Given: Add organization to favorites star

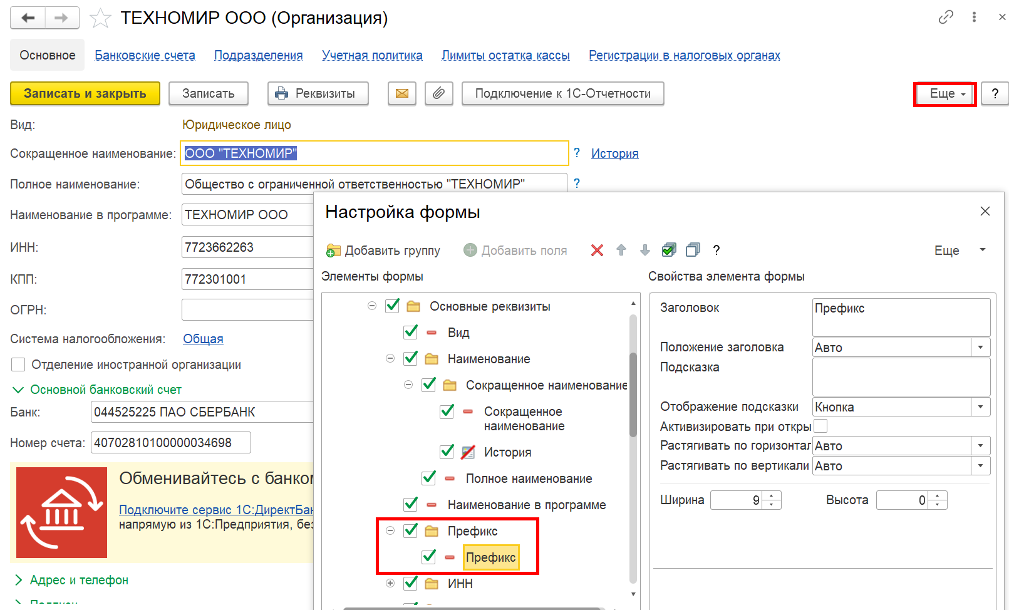Looking at the screenshot, I should click(100, 18).
